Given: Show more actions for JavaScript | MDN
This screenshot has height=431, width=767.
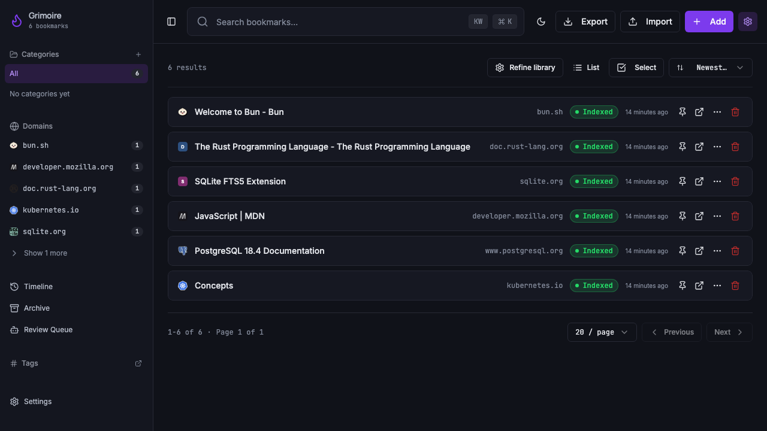Looking at the screenshot, I should pyautogui.click(x=717, y=216).
